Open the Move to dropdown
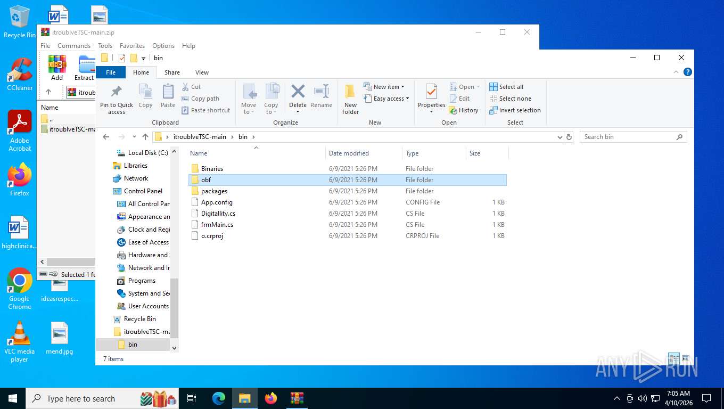Screen dimensions: 724x409 tap(249, 99)
